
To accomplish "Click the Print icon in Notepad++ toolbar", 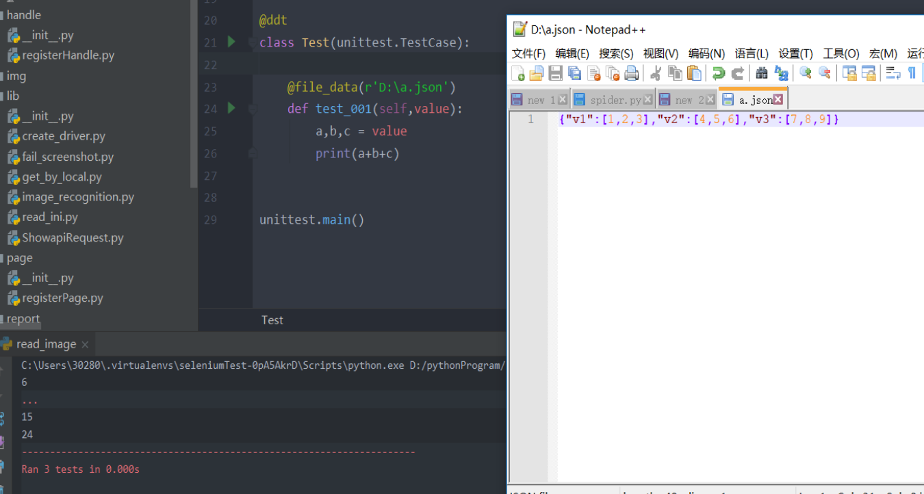I will coord(631,73).
